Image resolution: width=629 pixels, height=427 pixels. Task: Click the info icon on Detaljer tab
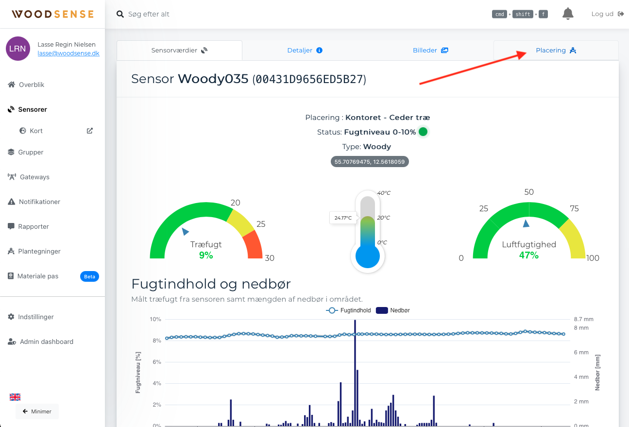pos(320,50)
